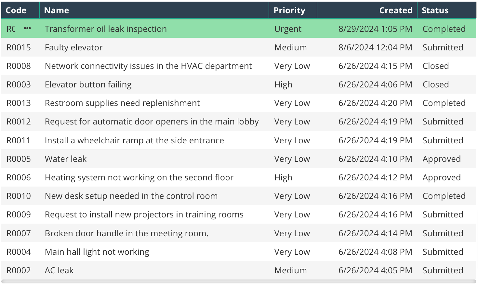Sort entries by the Name column header

[56, 10]
